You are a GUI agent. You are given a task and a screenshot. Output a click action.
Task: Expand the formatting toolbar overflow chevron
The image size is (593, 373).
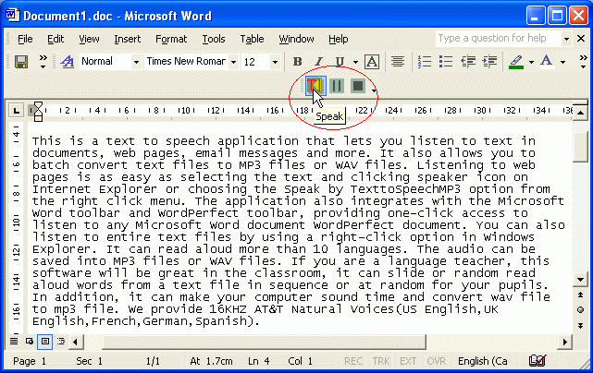click(x=583, y=62)
